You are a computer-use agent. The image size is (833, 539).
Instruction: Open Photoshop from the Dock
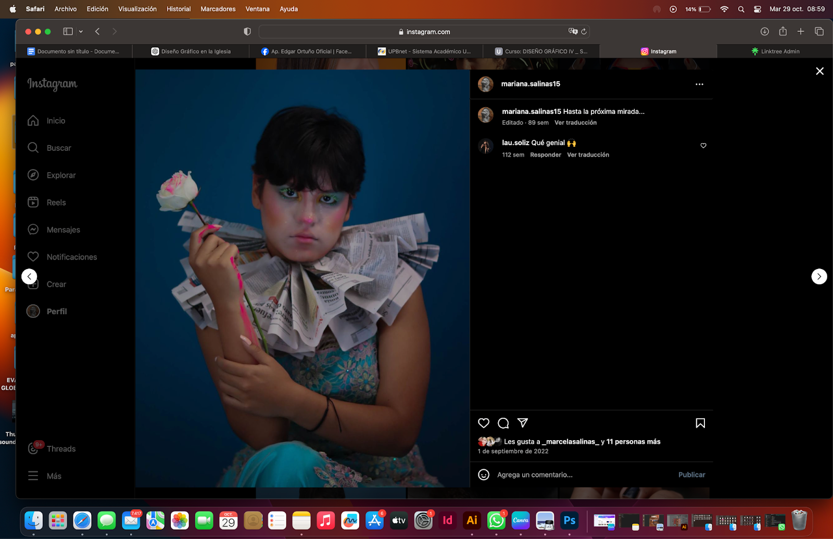tap(570, 520)
